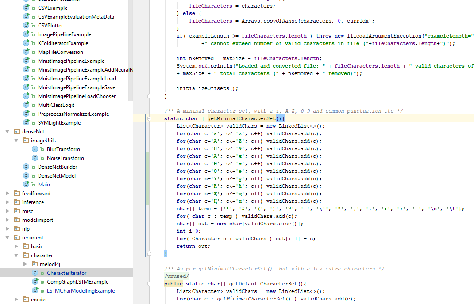Open CompGraphLSTMExample class

(78, 281)
